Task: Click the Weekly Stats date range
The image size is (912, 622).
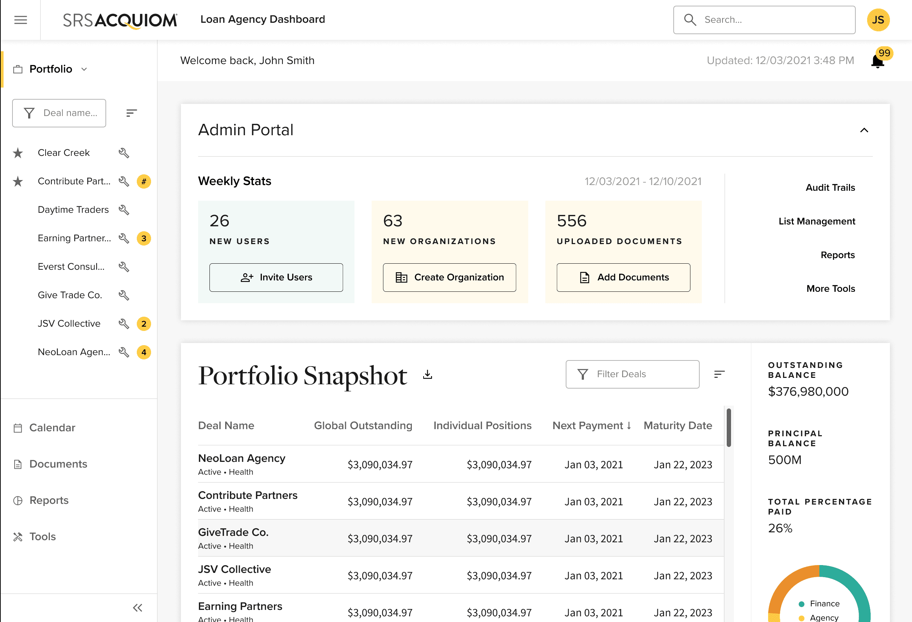Action: [x=643, y=181]
